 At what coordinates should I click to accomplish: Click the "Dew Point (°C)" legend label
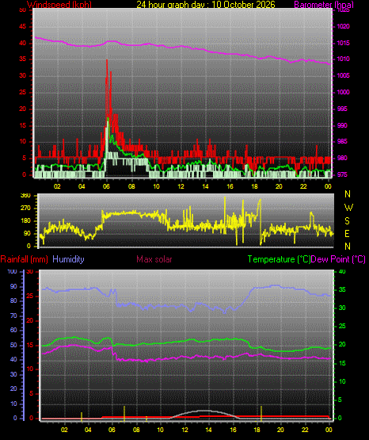(338, 259)
